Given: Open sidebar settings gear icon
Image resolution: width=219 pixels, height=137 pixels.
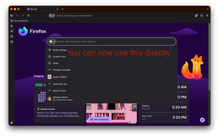Looking at the screenshot, I should pos(12,123).
